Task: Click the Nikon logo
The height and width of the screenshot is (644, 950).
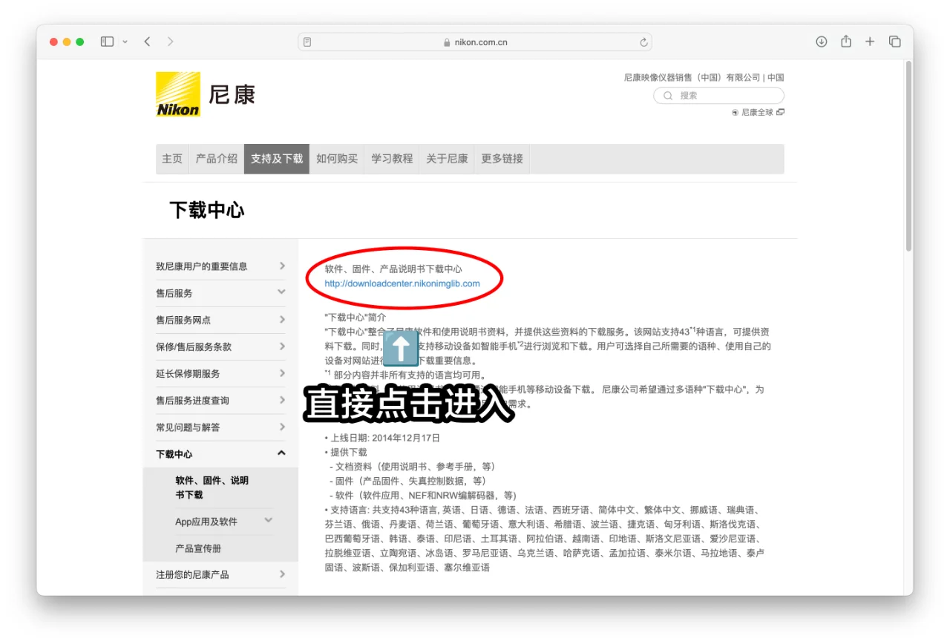Action: [x=177, y=94]
